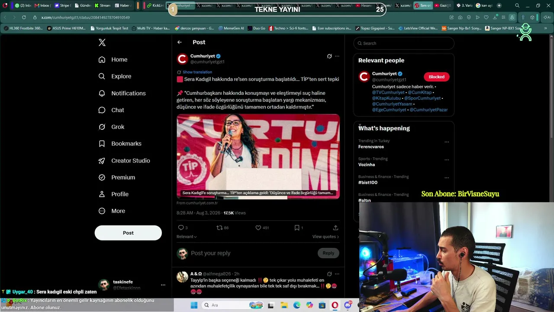Open Bookmarks from the sidebar
This screenshot has width=554, height=312.
120,143
